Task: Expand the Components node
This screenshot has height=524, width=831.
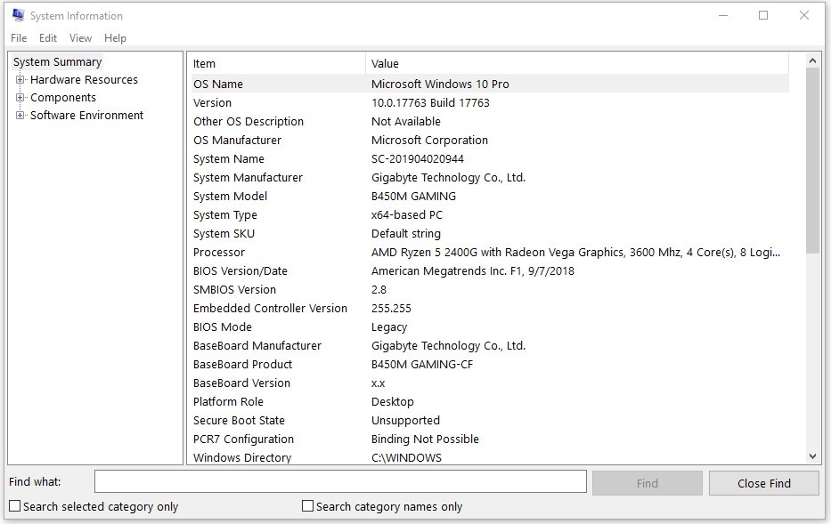Action: click(x=20, y=98)
